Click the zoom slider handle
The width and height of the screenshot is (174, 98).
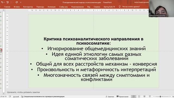click(160, 96)
